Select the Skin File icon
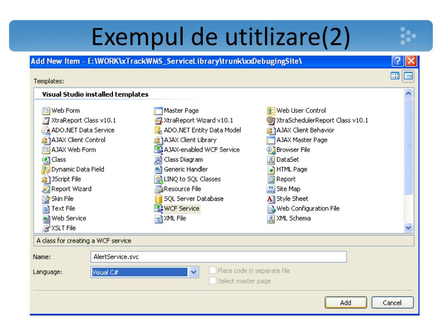The width and height of the screenshot is (442, 331). pyautogui.click(x=46, y=199)
